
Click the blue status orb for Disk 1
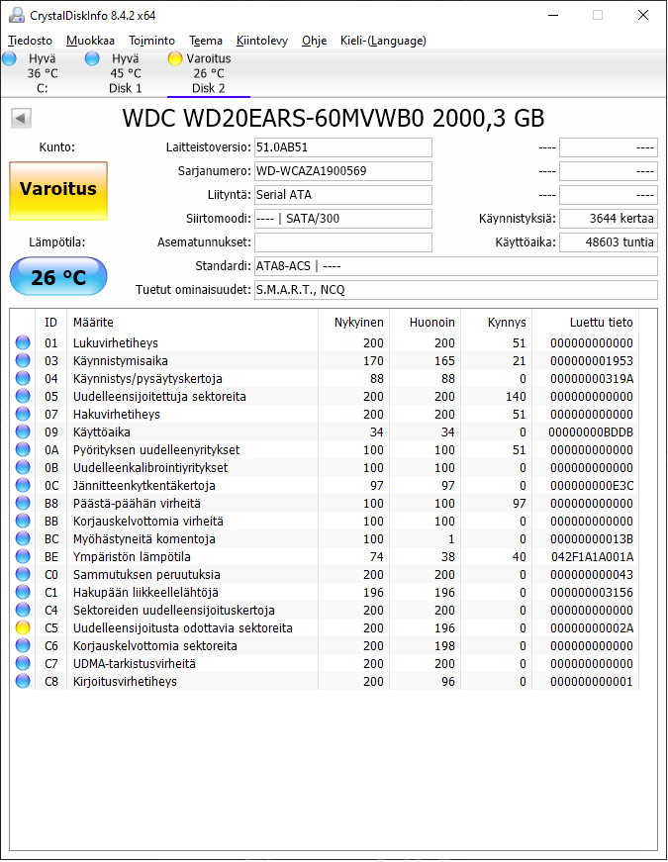tap(92, 58)
